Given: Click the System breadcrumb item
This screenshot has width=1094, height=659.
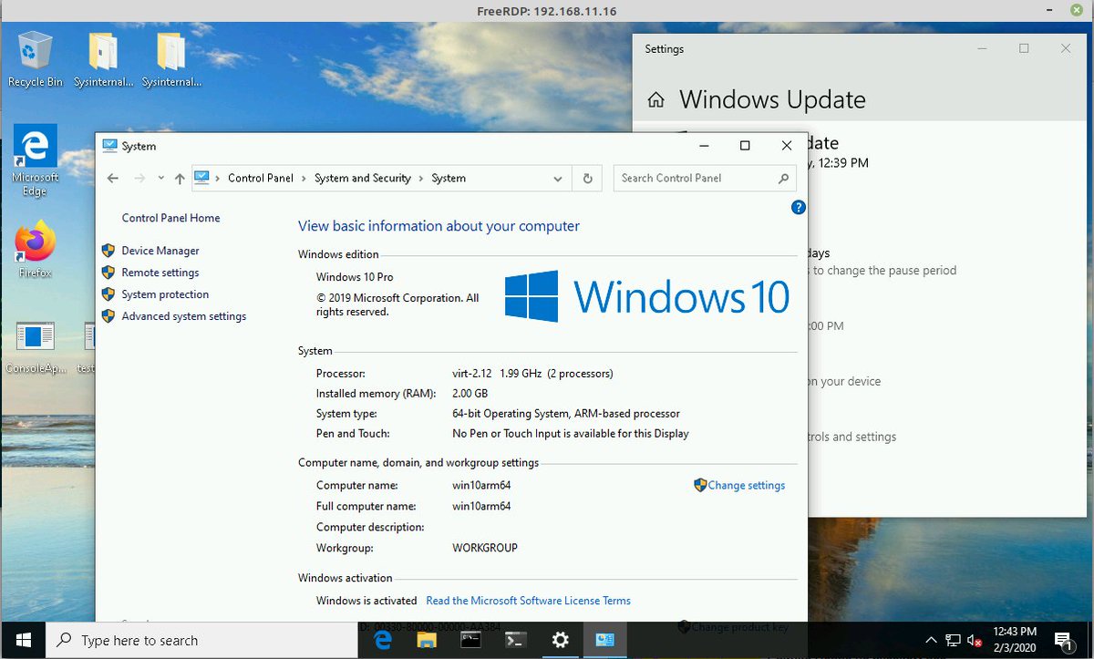Looking at the screenshot, I should click(x=449, y=179).
